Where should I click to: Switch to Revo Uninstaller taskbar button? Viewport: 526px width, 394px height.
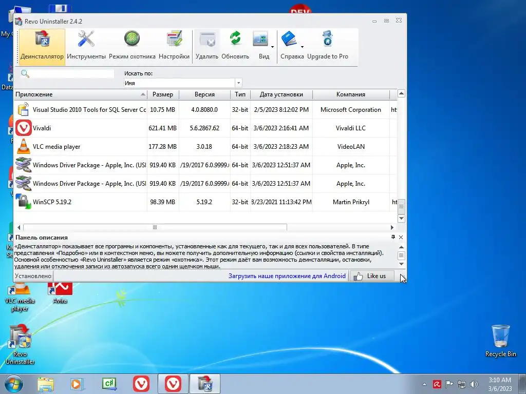(x=205, y=384)
